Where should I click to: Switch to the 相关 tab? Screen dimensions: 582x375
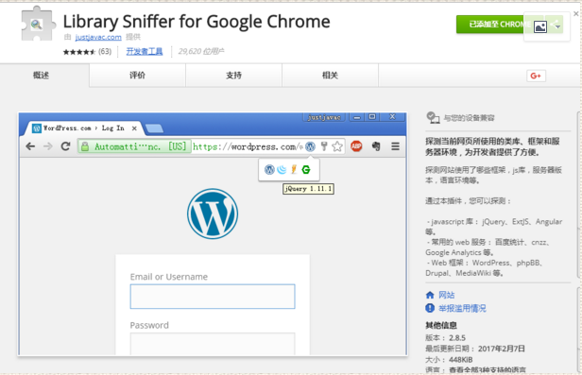[x=330, y=76]
